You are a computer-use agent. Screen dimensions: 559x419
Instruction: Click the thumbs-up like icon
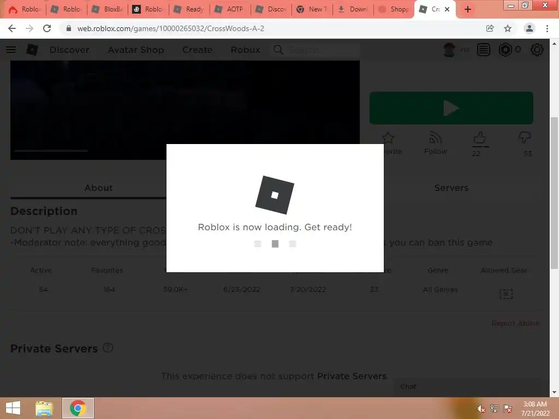coord(480,138)
